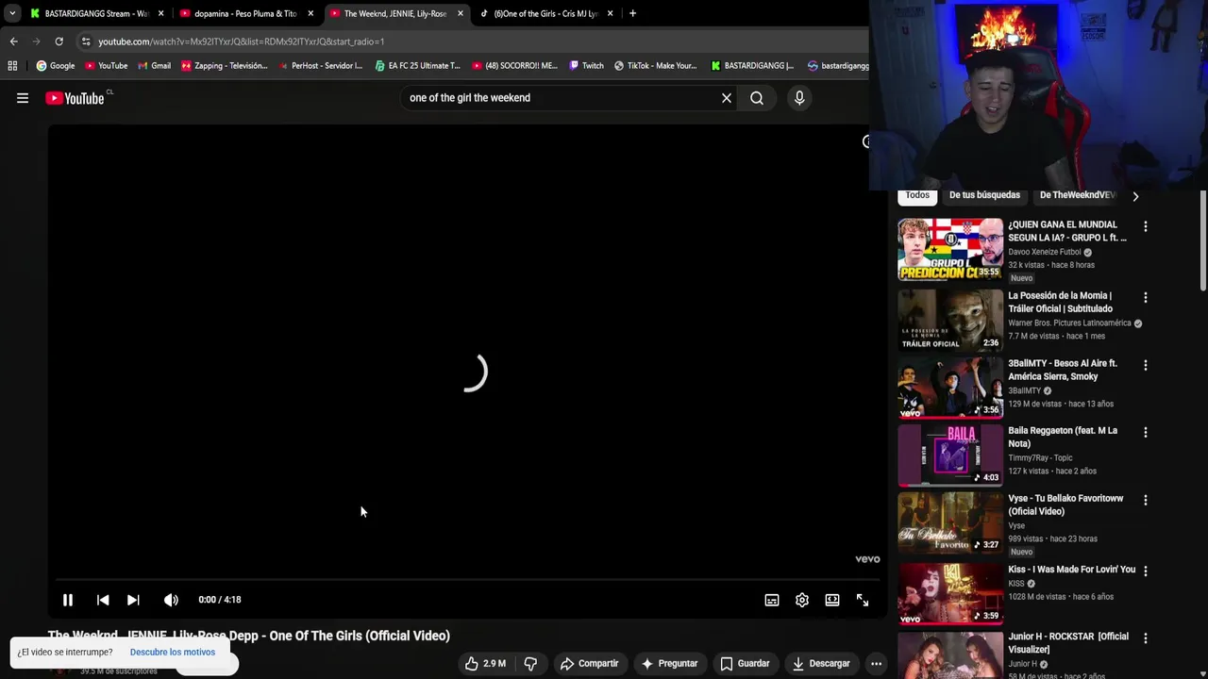This screenshot has width=1208, height=679.
Task: Open options for Baila Reggaeton video
Action: (x=1146, y=432)
